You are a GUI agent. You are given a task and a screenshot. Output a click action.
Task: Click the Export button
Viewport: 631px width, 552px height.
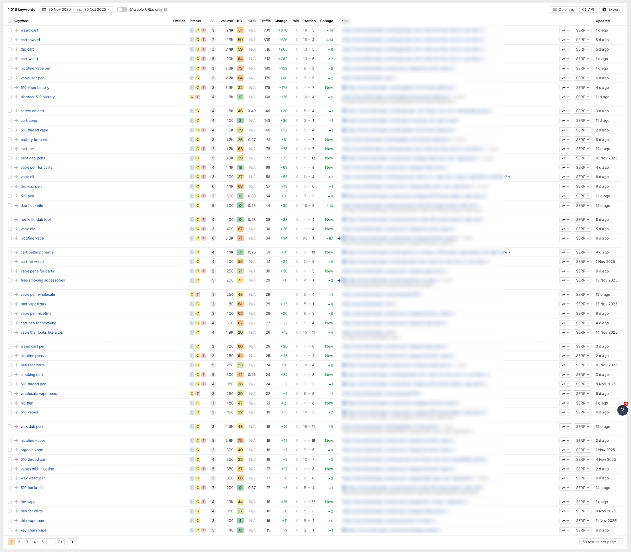tap(611, 10)
